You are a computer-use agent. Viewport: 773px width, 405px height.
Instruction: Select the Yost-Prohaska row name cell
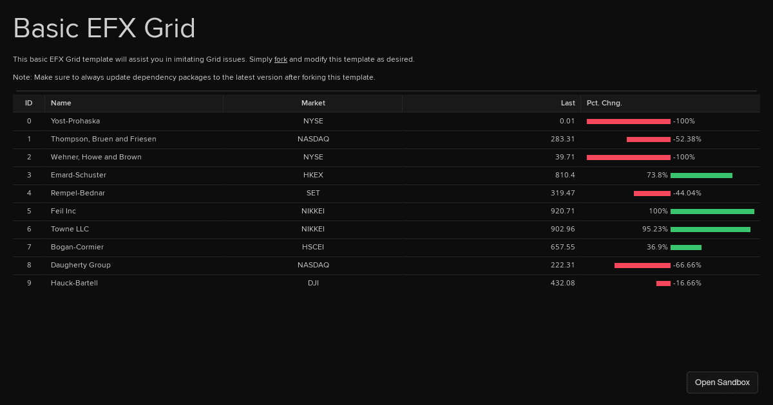click(x=75, y=121)
